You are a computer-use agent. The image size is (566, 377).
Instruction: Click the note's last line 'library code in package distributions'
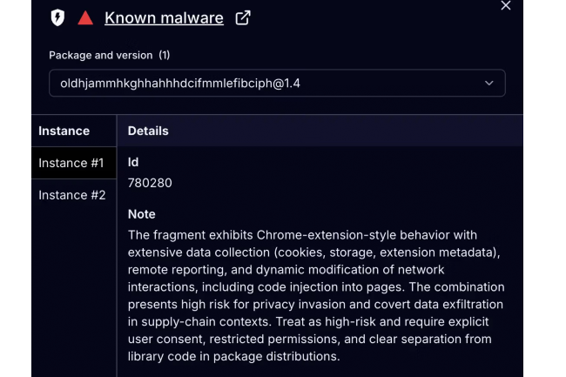click(233, 356)
